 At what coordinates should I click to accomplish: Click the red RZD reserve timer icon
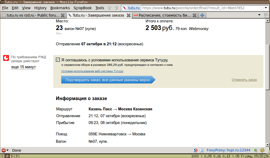coord(6,58)
